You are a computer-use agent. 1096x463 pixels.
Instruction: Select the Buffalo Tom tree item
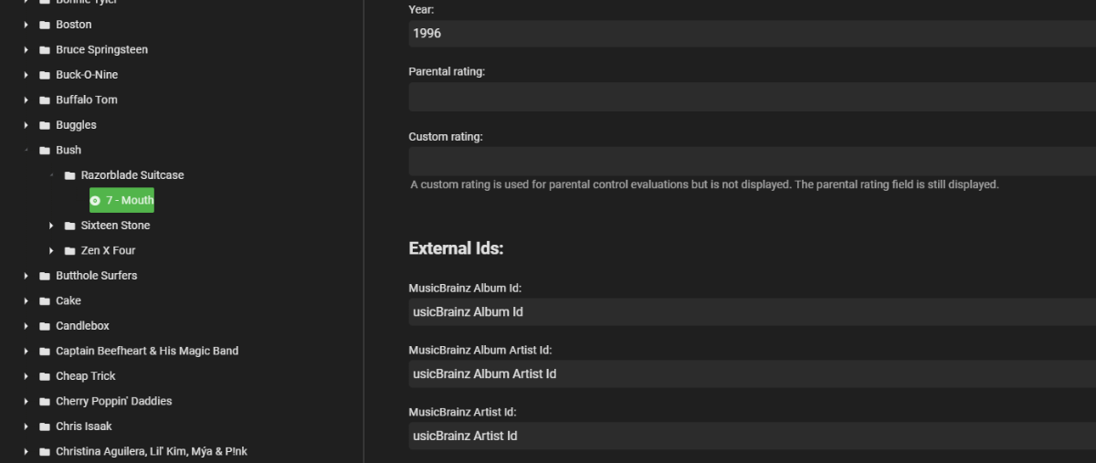click(86, 100)
